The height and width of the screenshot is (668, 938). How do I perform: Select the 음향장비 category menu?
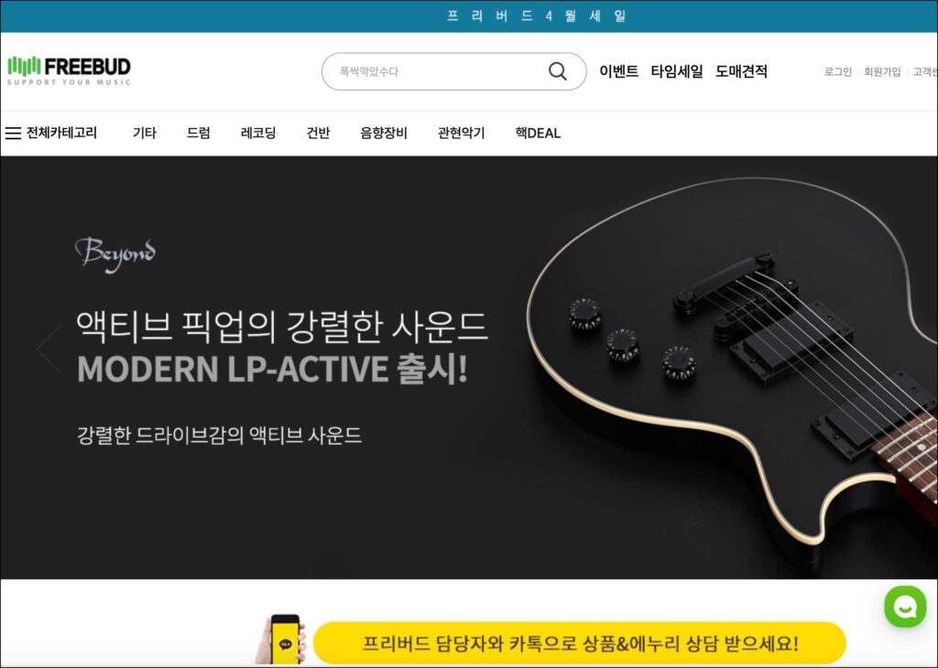(384, 133)
